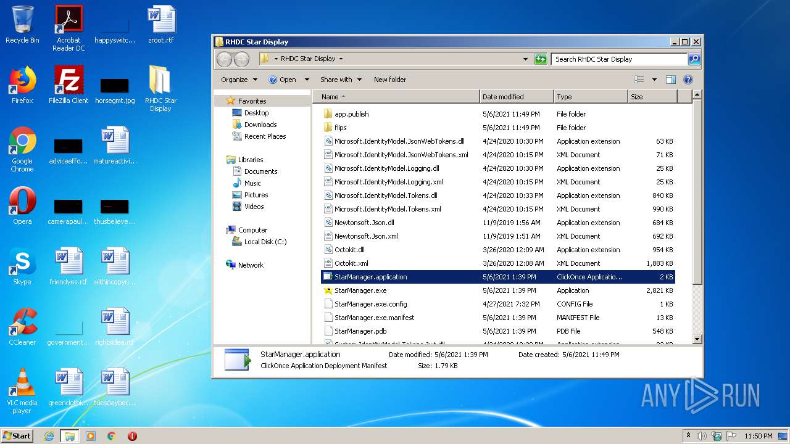Select the horsegmt.jpg desktop file
The height and width of the screenshot is (444, 790).
pos(115,89)
